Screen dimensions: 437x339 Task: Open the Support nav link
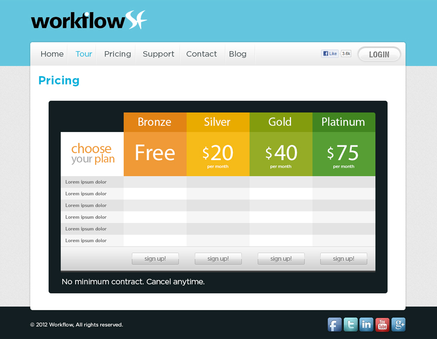[158, 54]
